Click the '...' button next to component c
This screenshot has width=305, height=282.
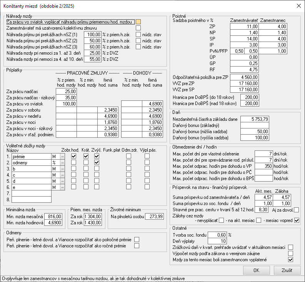pyautogui.click(x=62, y=175)
